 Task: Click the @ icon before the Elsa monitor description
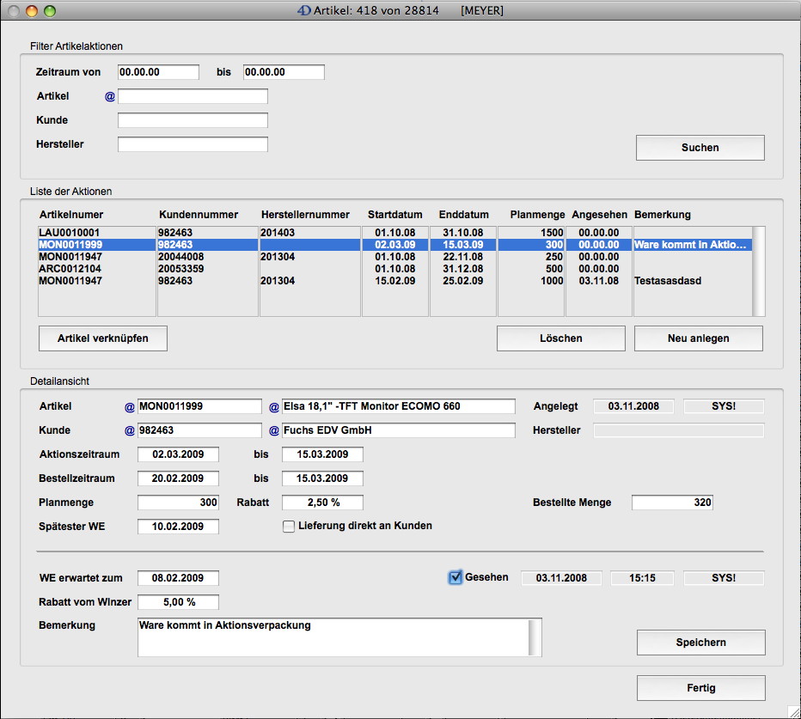(274, 406)
